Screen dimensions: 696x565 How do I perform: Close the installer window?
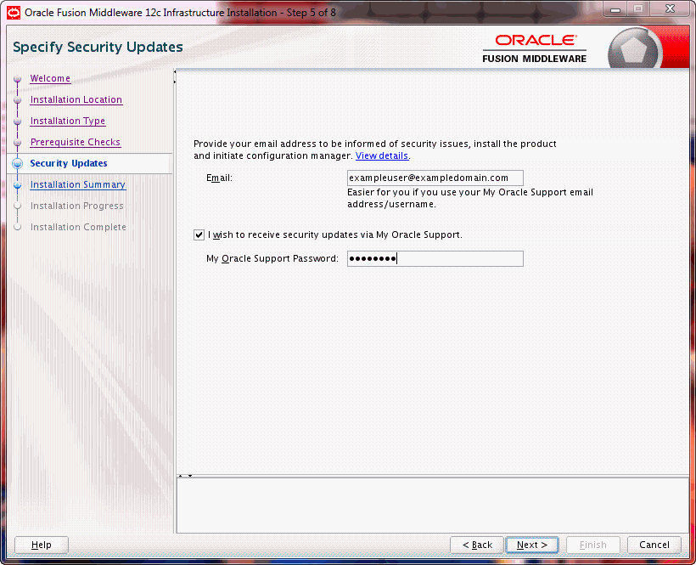(671, 8)
